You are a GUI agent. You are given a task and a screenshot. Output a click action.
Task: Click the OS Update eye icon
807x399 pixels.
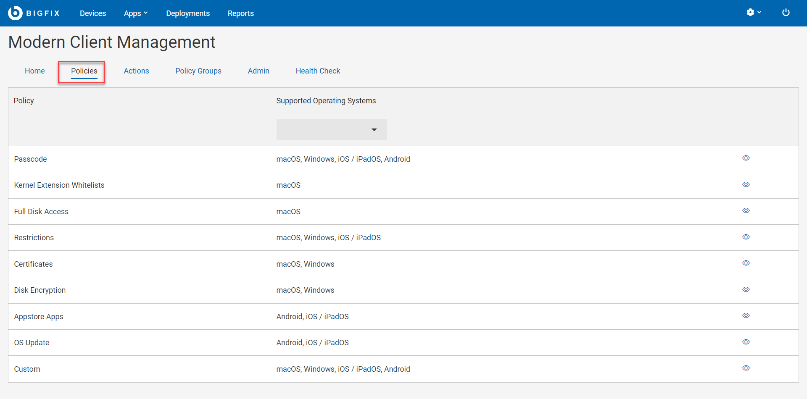[746, 342]
